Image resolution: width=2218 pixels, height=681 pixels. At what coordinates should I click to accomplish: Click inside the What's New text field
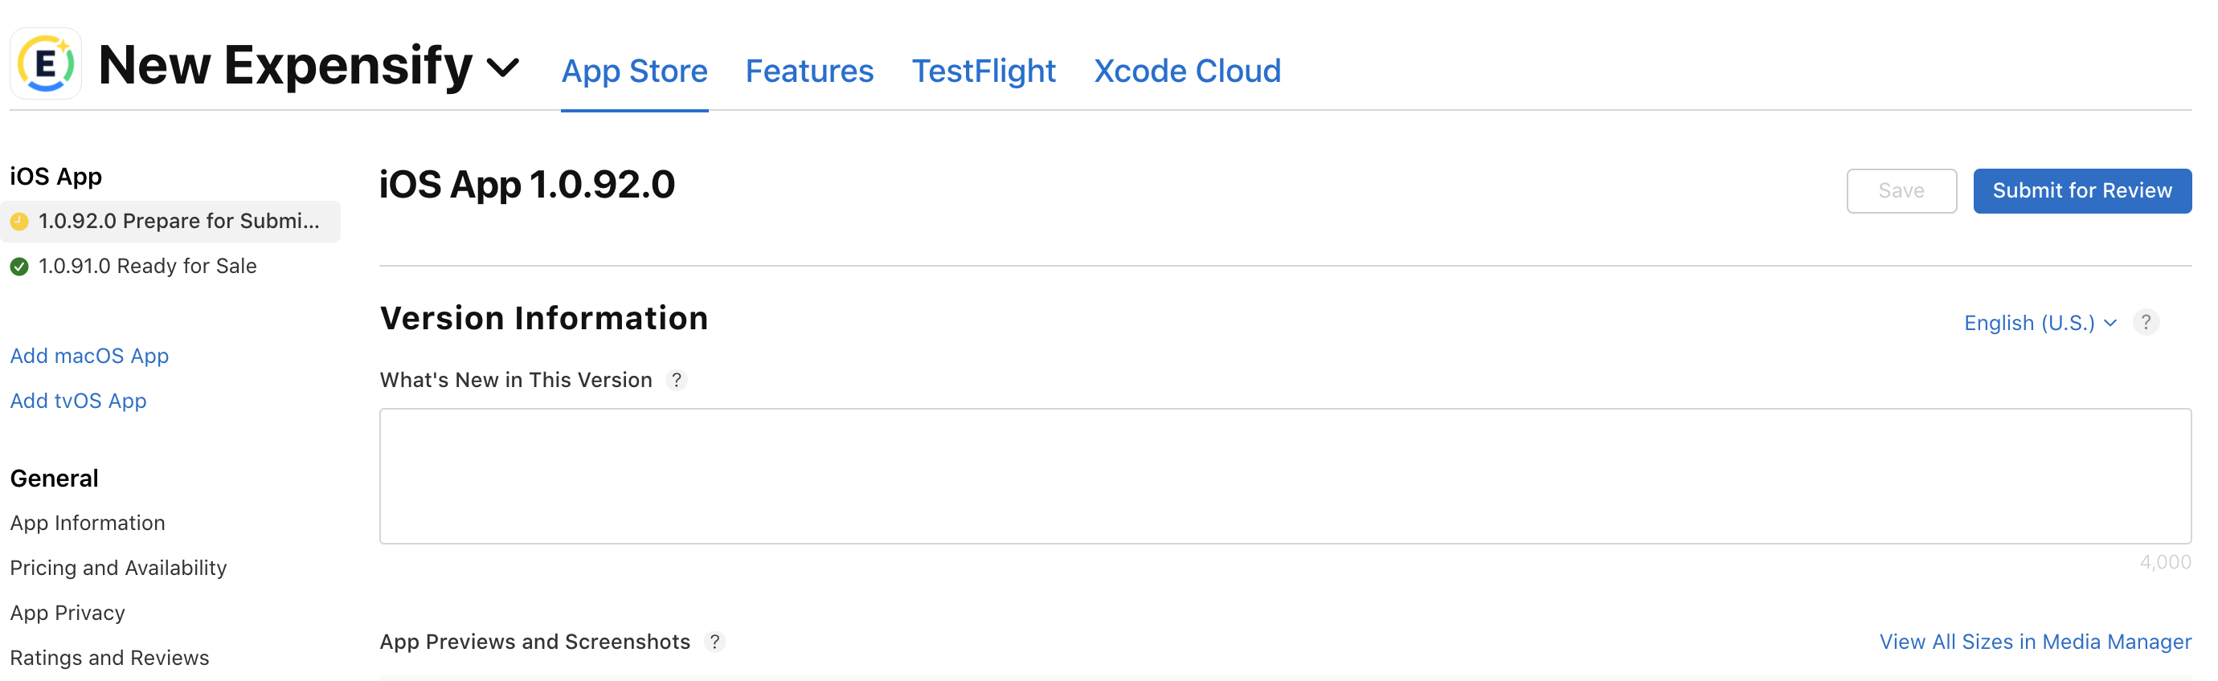[x=1286, y=476]
